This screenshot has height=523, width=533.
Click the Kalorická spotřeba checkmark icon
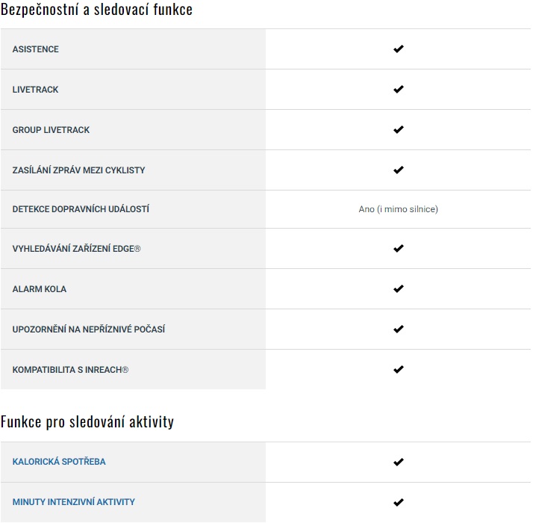(398, 462)
